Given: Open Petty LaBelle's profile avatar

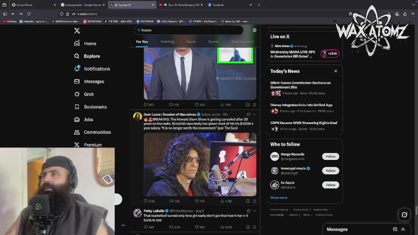Looking at the screenshot, I should pos(137,213).
